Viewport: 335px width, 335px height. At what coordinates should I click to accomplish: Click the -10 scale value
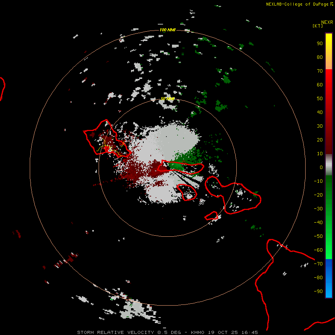coord(318,181)
